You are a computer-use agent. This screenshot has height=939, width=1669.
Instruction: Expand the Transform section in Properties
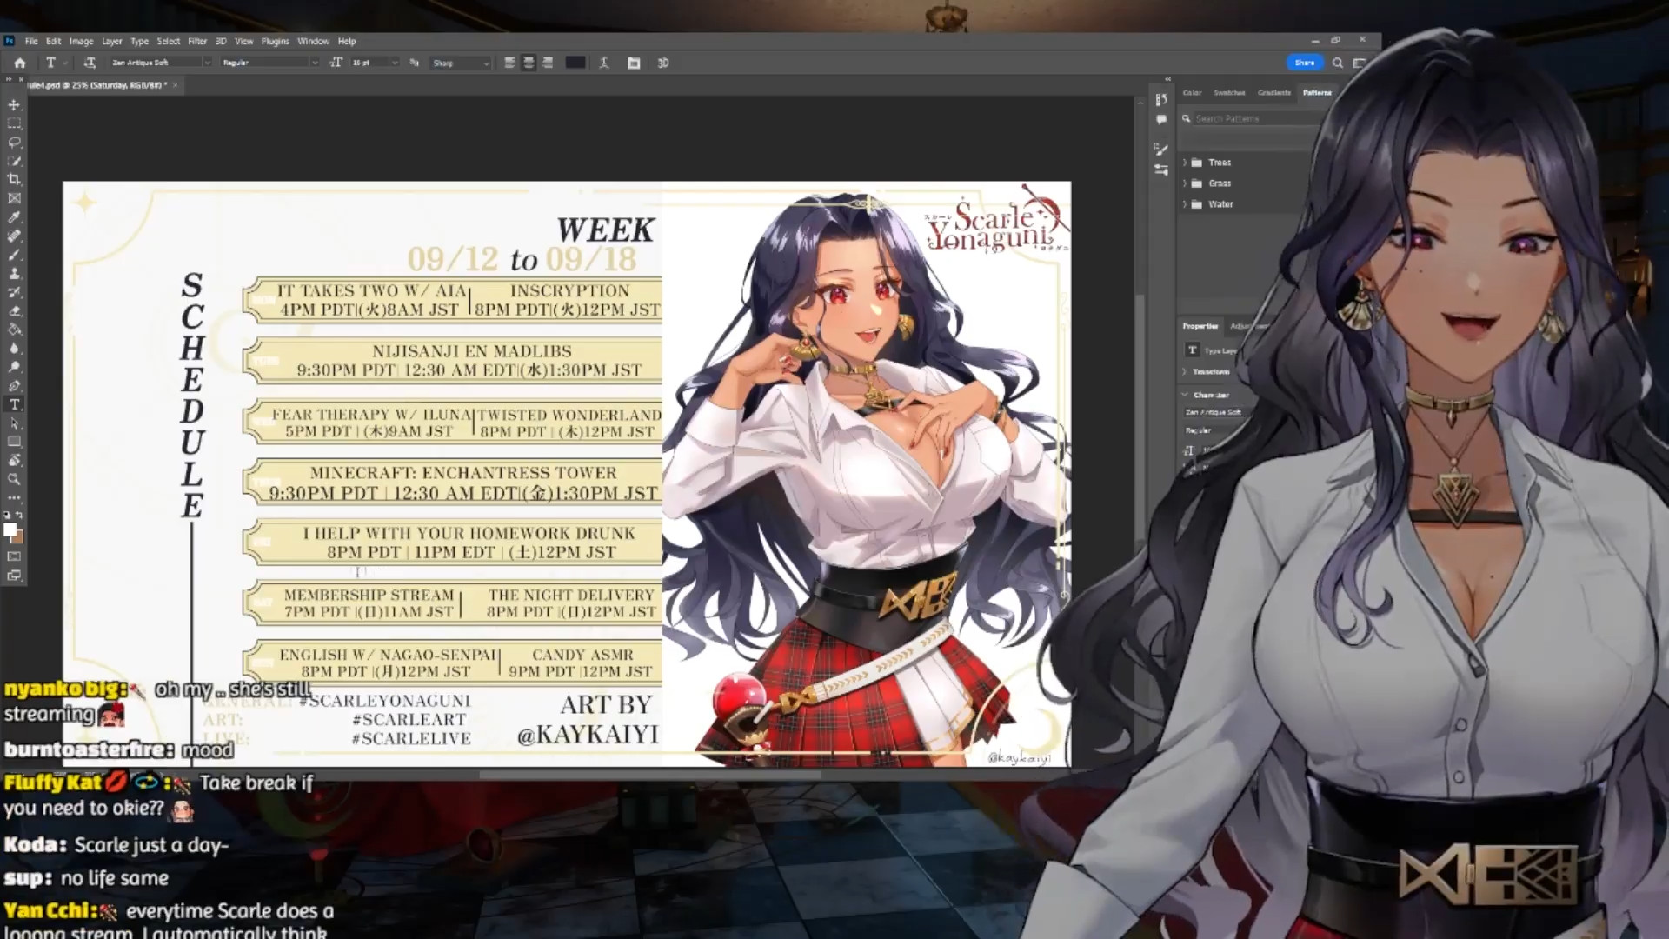click(x=1185, y=371)
